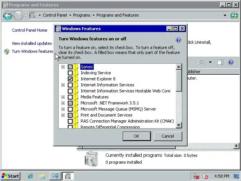Click the folder icon next to Indexing Service

click(76, 73)
